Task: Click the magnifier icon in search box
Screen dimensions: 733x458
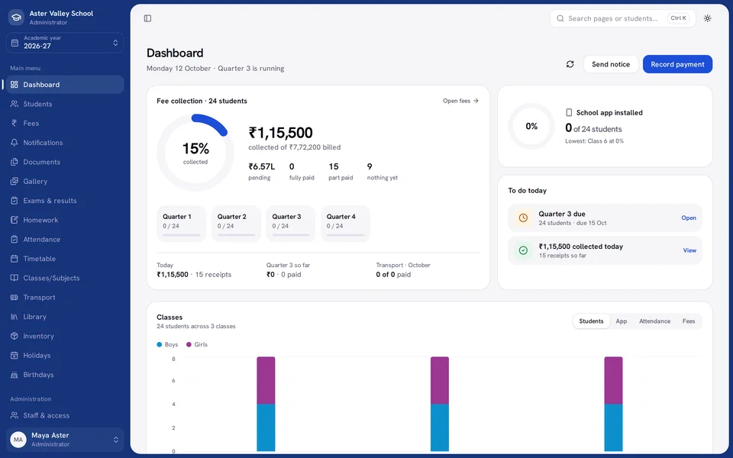Action: pos(560,18)
